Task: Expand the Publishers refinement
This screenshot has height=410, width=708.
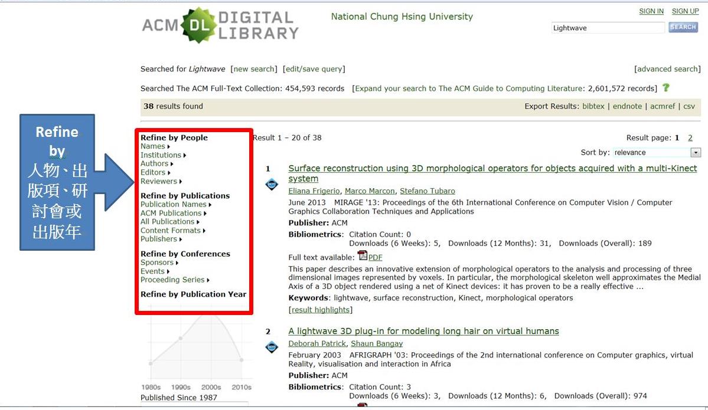Action: click(161, 238)
